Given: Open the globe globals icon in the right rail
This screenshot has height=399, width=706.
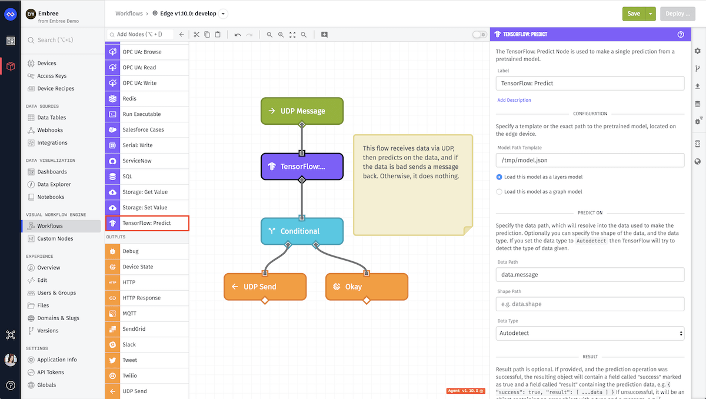Looking at the screenshot, I should pyautogui.click(x=698, y=161).
